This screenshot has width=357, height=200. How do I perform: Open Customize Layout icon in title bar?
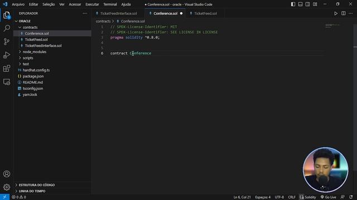315,4
